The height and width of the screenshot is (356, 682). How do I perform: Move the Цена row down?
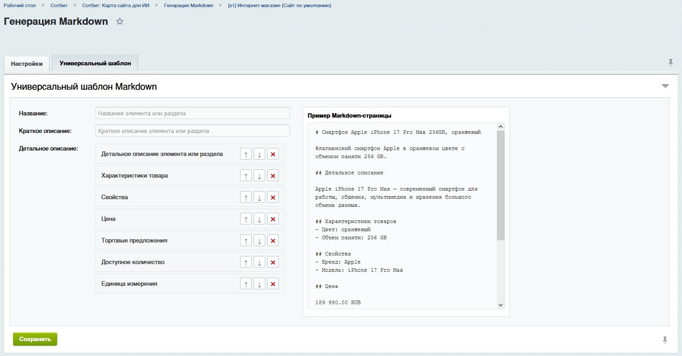pos(259,219)
